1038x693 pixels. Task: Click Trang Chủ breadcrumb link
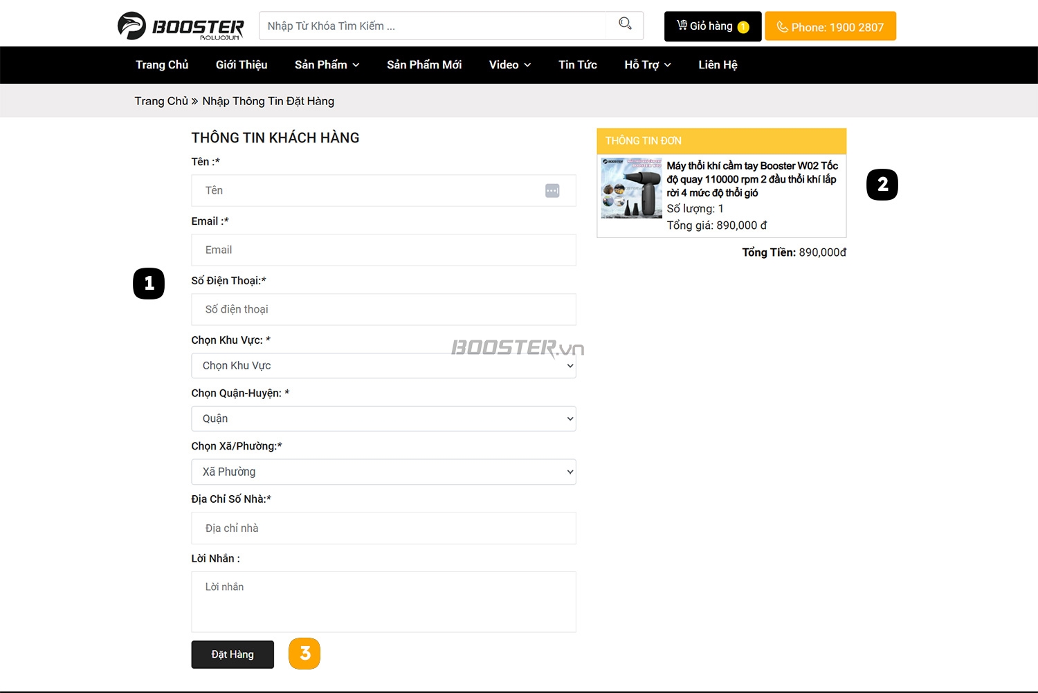point(161,101)
